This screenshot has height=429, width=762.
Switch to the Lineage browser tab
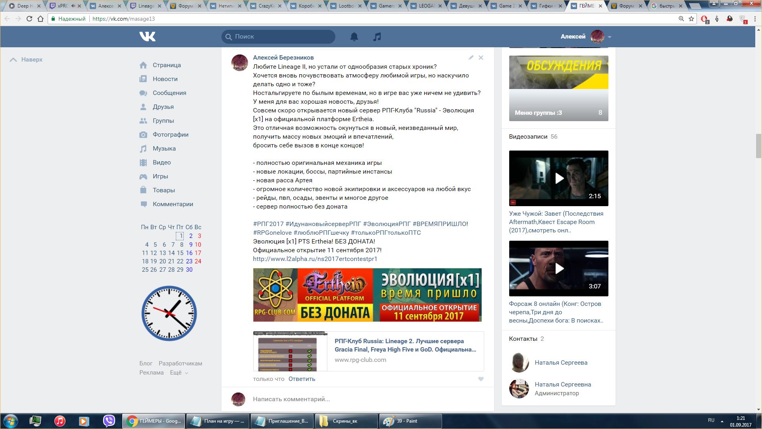point(146,6)
